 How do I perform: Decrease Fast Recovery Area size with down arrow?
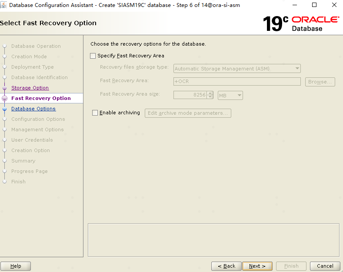click(210, 97)
